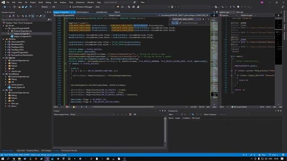Viewport: 287px width, 161px height.
Task: Click Clear All icon in Output panel
Action: (x=130, y=114)
